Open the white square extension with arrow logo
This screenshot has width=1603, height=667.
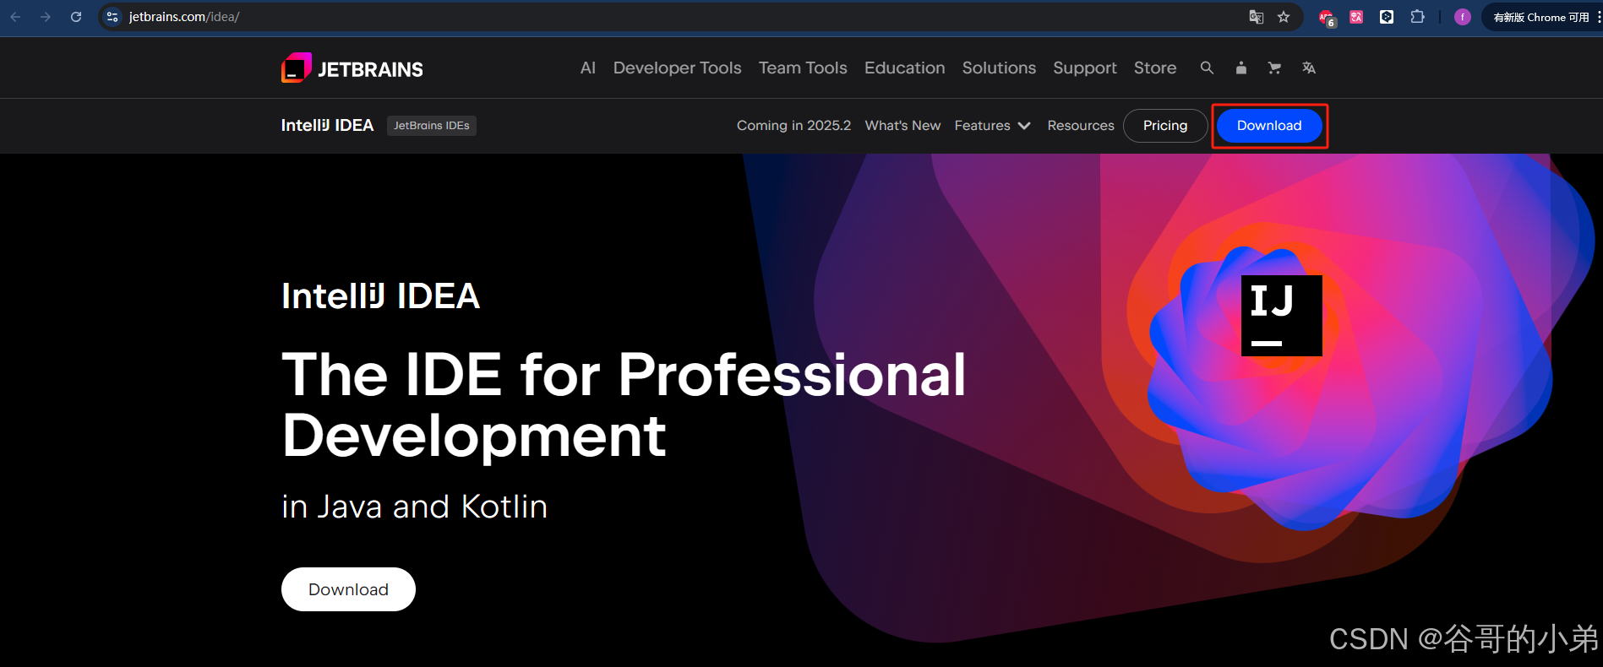[x=1387, y=17]
